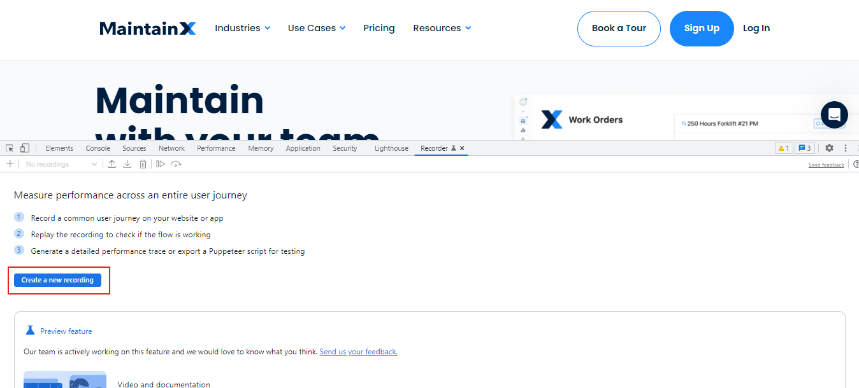Open DevTools three-dot customize menu

[846, 148]
